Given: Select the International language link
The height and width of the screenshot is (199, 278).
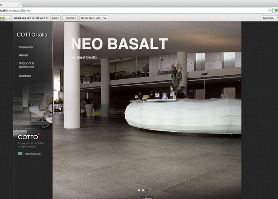Looking at the screenshot, I should (x=33, y=154).
